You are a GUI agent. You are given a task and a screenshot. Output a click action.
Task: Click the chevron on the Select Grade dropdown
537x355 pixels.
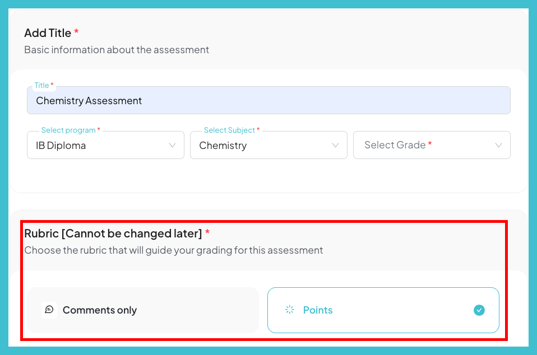pyautogui.click(x=499, y=145)
